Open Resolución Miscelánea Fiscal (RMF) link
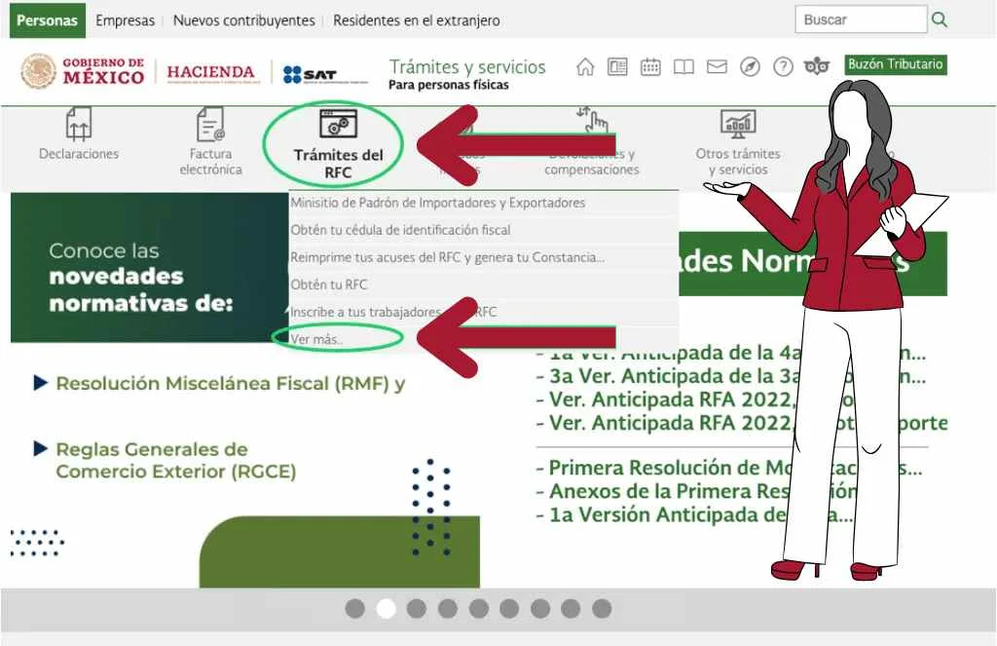Image resolution: width=997 pixels, height=646 pixels. coord(230,383)
